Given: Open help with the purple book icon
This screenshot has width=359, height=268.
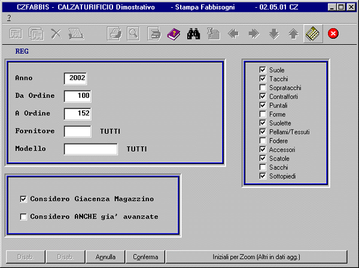Looking at the screenshot, I should (174, 34).
